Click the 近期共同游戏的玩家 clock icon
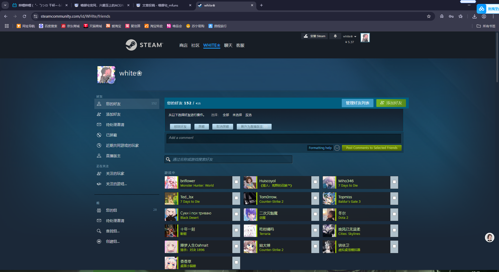The width and height of the screenshot is (499, 272). pos(99,145)
